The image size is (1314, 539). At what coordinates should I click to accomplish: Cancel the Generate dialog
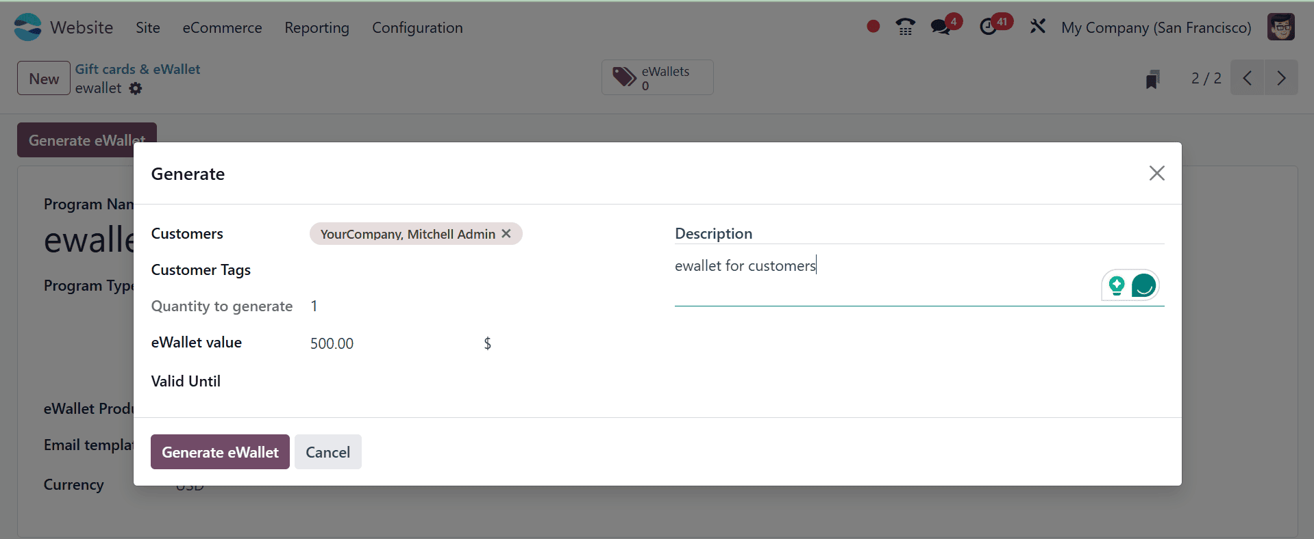[327, 451]
